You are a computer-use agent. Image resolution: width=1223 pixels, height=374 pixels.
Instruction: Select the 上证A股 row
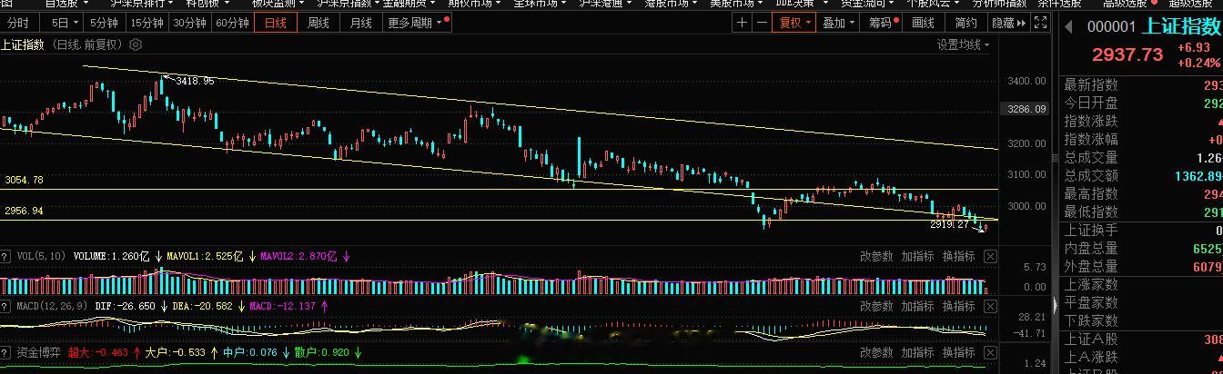click(x=1143, y=339)
